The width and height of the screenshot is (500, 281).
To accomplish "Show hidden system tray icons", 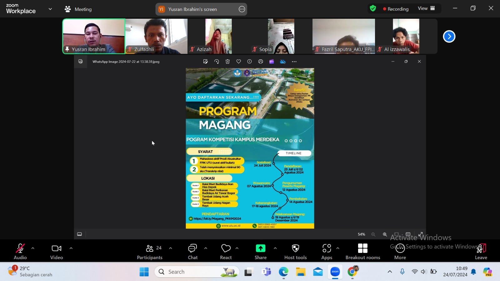I will [390, 272].
